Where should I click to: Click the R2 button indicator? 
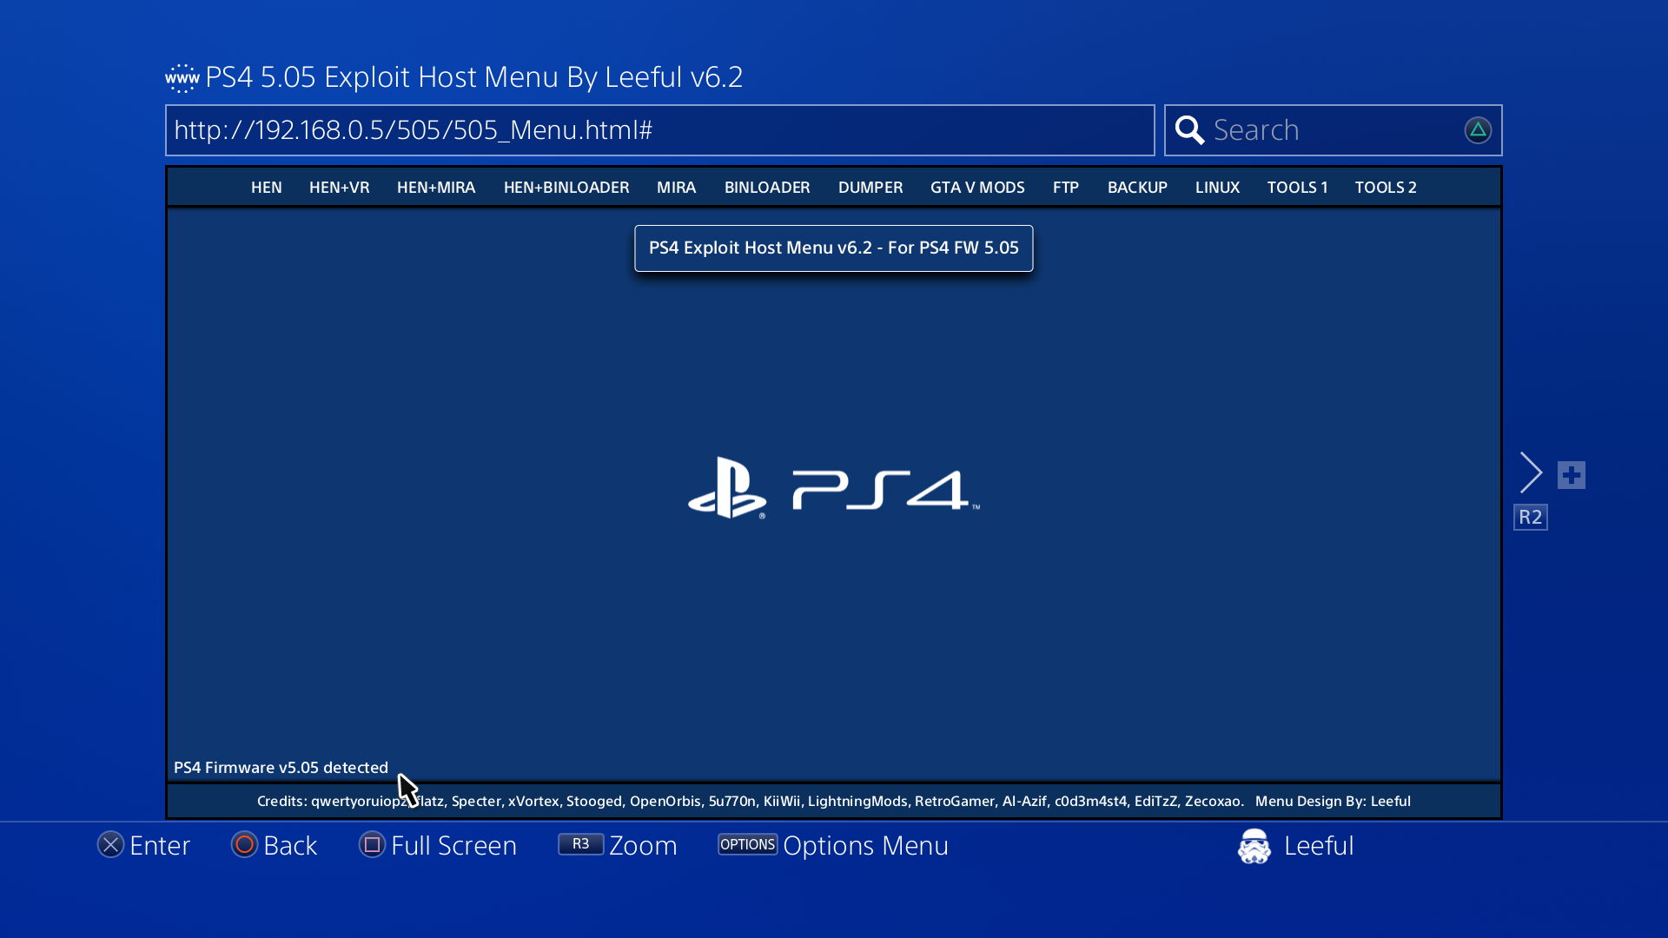pos(1531,518)
